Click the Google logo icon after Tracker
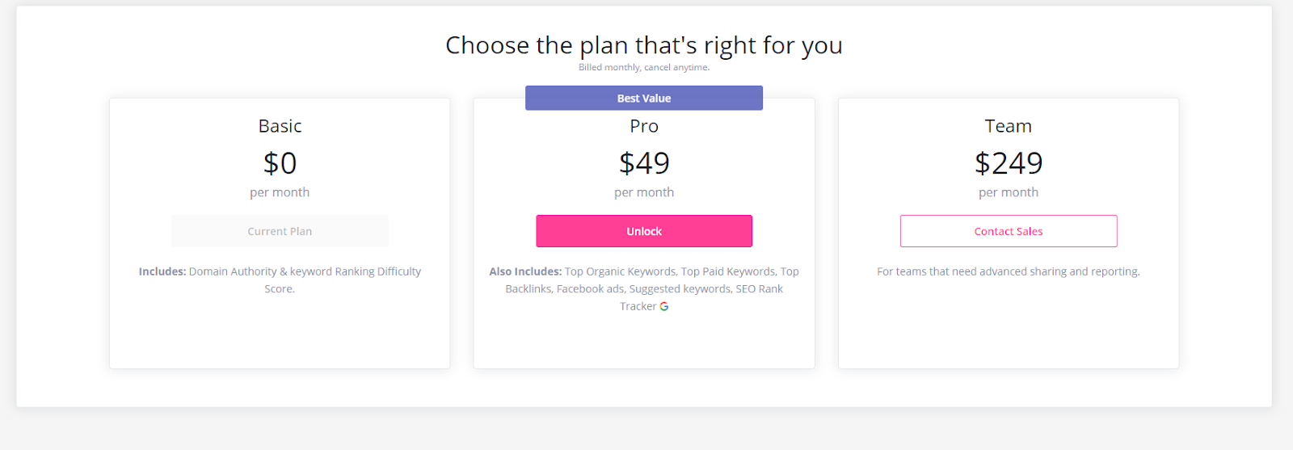 (x=664, y=306)
